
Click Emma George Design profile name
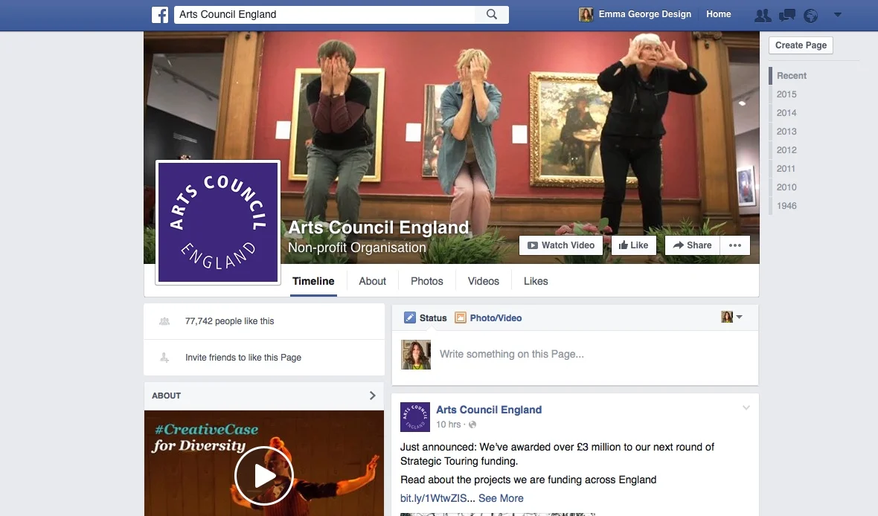pyautogui.click(x=644, y=14)
